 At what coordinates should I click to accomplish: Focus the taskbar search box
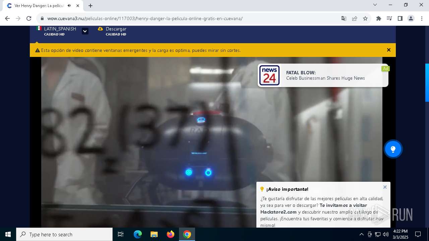pos(64,234)
